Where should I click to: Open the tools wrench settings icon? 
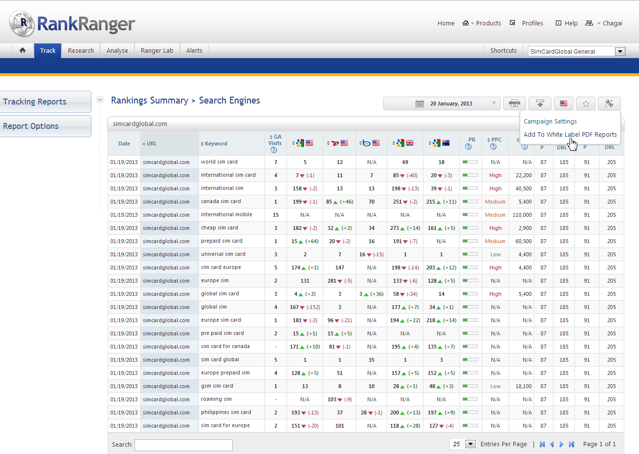[609, 103]
